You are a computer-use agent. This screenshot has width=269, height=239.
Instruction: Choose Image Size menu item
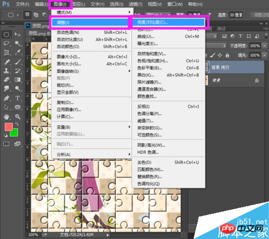click(x=92, y=57)
